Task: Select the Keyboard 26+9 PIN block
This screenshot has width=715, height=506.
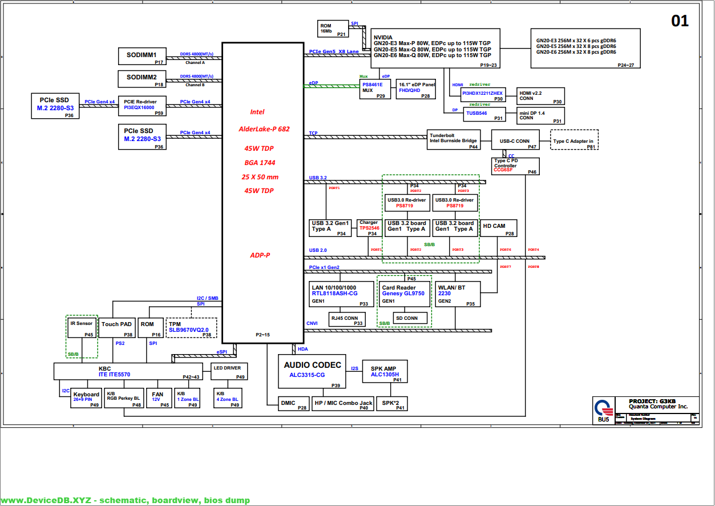Action: click(x=87, y=399)
